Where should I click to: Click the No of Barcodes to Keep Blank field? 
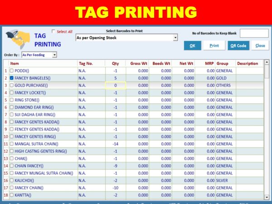coord(254,33)
